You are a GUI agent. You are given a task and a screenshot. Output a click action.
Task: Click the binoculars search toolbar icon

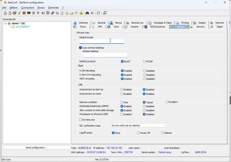87,13
